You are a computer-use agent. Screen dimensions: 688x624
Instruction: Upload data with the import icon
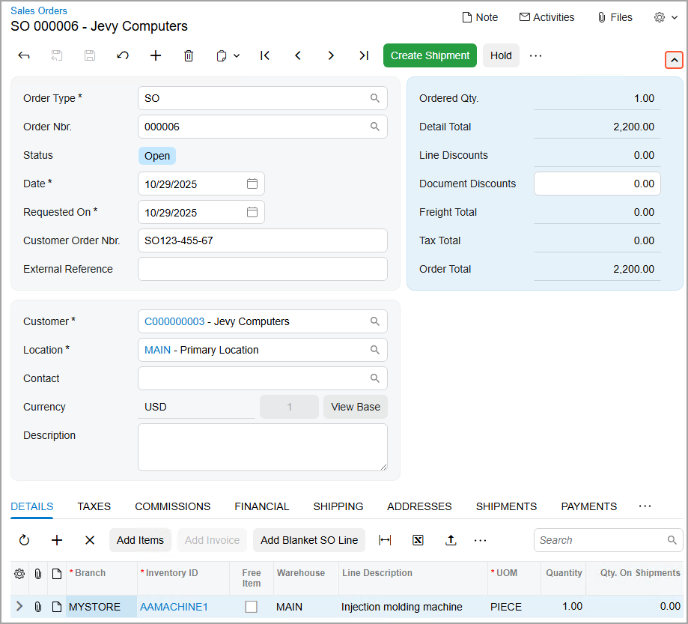451,541
